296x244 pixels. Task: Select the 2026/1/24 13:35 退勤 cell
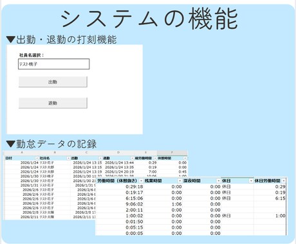(118, 167)
